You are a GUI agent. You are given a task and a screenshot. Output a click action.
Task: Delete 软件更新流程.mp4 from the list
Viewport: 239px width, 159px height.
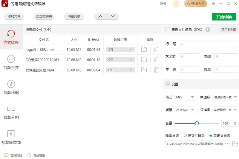tap(156, 70)
